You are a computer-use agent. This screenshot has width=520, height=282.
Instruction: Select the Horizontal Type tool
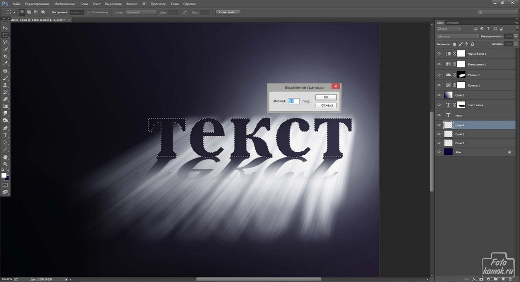pos(6,135)
